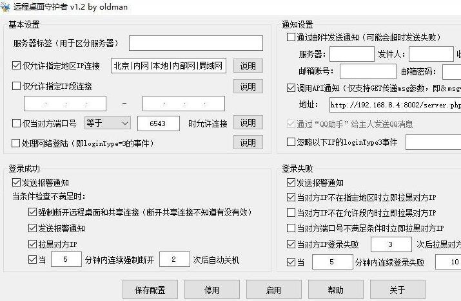Toggle 当对方IP不在指定地区时立即拉黑 checkbox
Viewport: 461px width, 301px height.
click(x=291, y=197)
